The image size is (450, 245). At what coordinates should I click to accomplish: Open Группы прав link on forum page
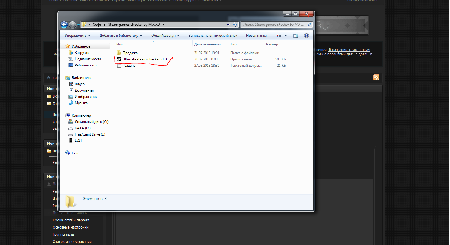63,235
